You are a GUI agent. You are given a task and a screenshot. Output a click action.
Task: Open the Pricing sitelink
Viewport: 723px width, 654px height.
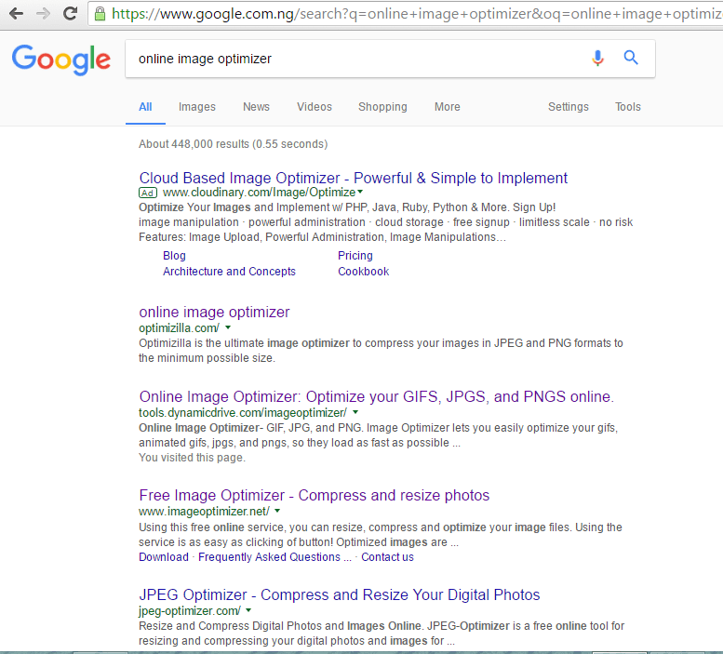click(x=355, y=256)
